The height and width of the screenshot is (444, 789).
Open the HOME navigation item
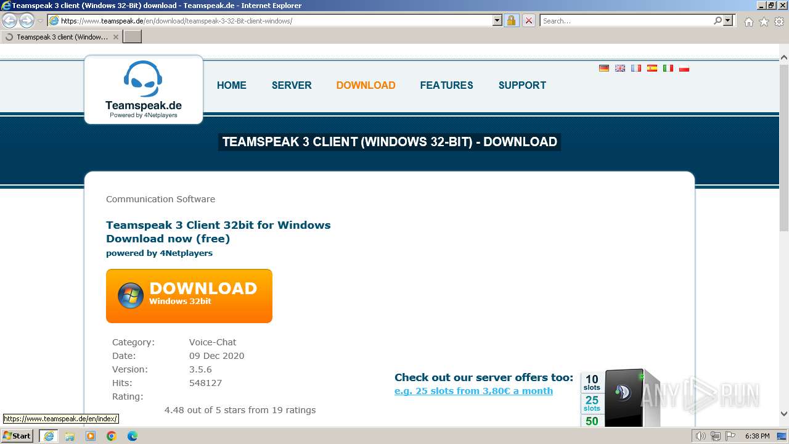tap(232, 85)
